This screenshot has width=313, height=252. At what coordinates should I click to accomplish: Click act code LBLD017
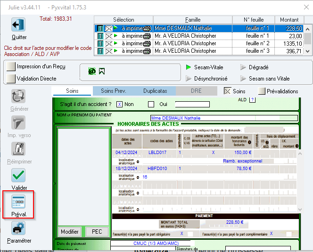(x=157, y=153)
